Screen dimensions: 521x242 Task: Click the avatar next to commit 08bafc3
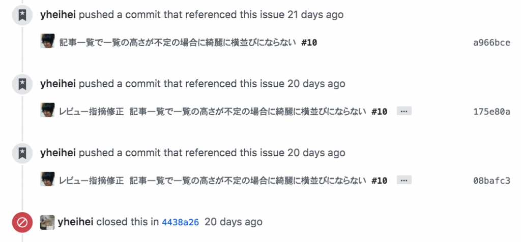click(x=47, y=179)
